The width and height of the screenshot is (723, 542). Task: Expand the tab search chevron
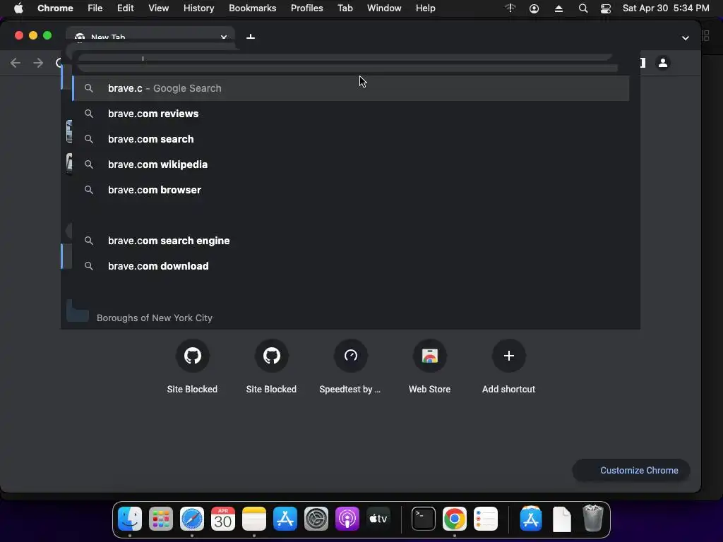tap(685, 38)
